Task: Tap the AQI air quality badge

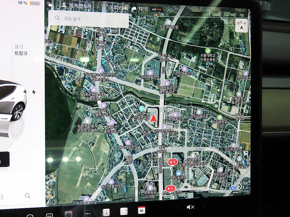Action: 157,9
